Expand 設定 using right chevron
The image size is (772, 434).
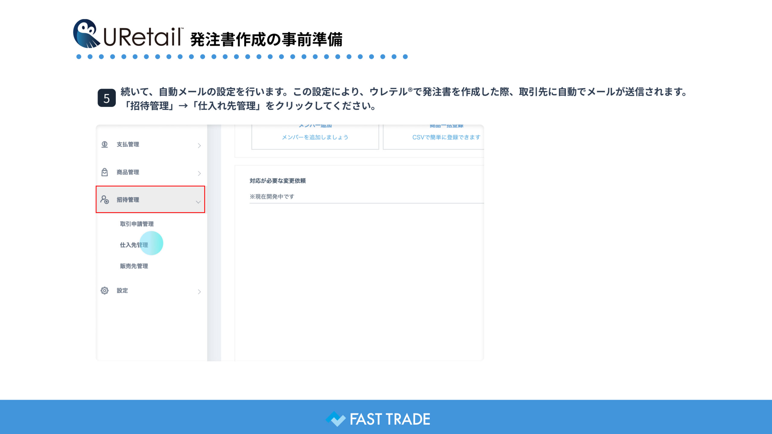199,292
